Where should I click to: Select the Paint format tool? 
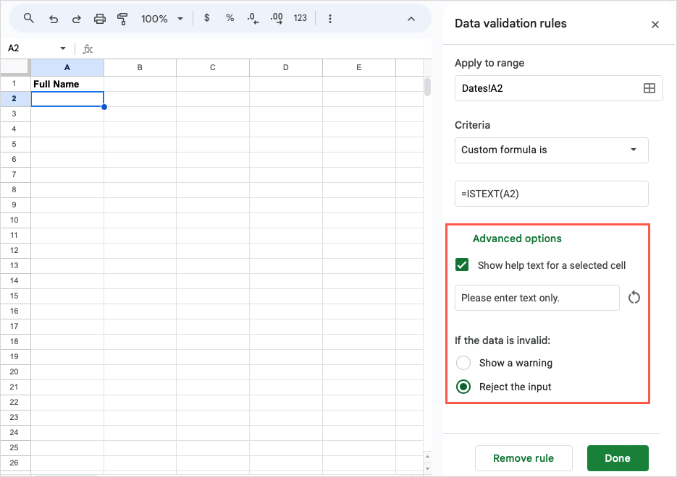[x=123, y=18]
